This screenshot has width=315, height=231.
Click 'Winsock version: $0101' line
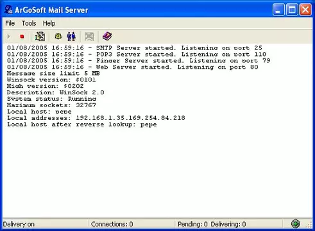[51, 80]
